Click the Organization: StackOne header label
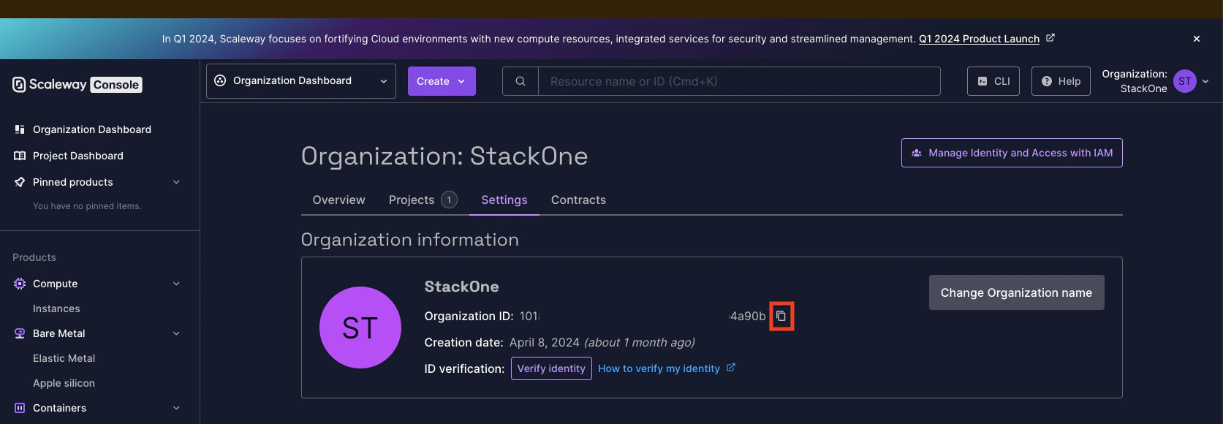This screenshot has width=1223, height=424. 1135,81
